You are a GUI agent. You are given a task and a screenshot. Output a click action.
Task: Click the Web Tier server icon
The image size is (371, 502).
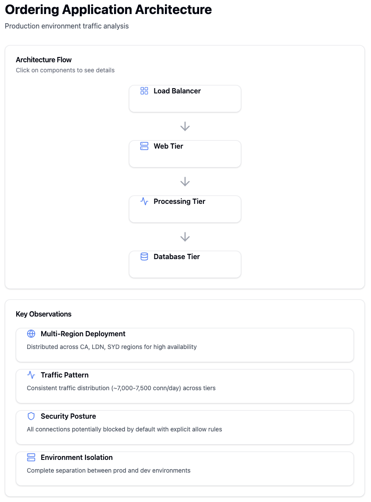tap(144, 146)
